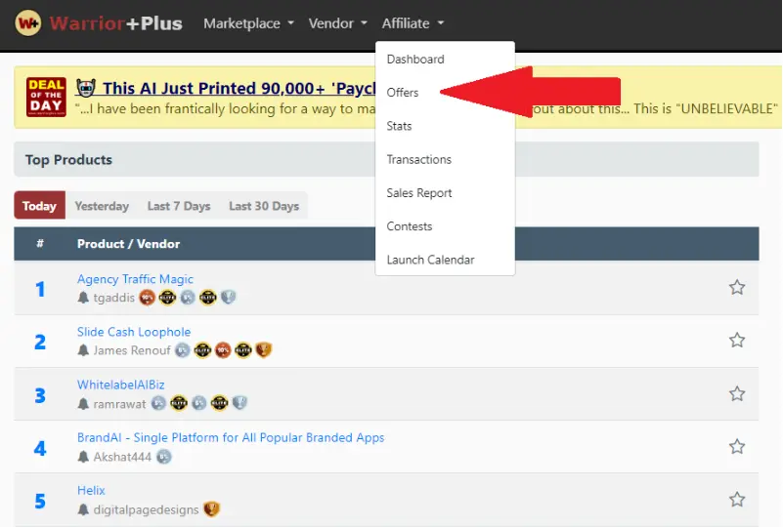Expand the Vendor dropdown menu
The height and width of the screenshot is (527, 783).
[337, 23]
